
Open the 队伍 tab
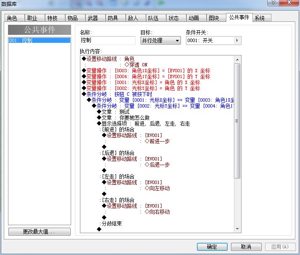pyautogui.click(x=156, y=18)
